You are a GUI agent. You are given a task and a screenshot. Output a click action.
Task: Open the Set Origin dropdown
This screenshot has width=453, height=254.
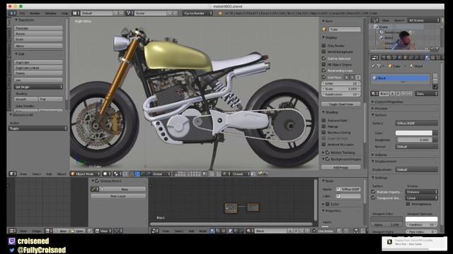(38, 87)
